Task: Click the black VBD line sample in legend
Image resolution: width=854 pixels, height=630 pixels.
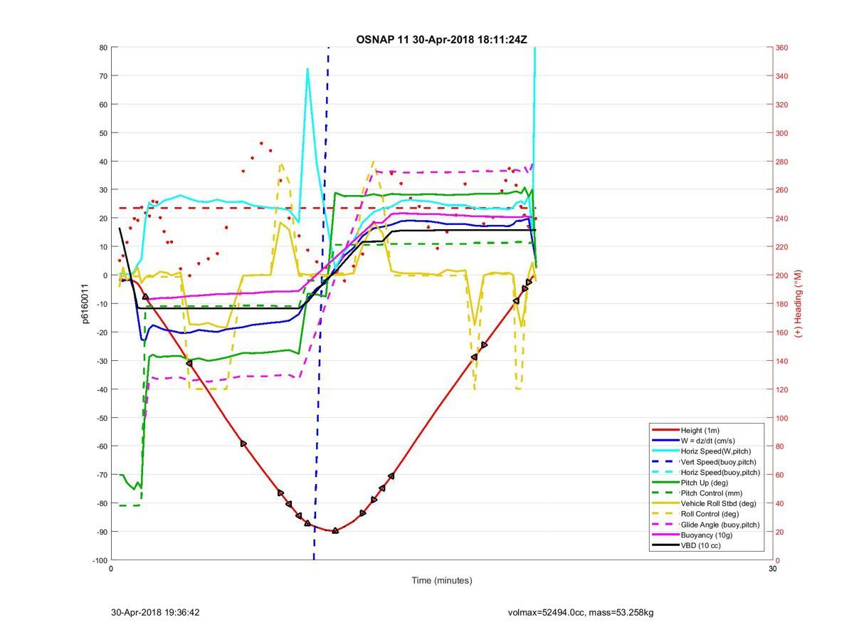Action: (x=665, y=545)
